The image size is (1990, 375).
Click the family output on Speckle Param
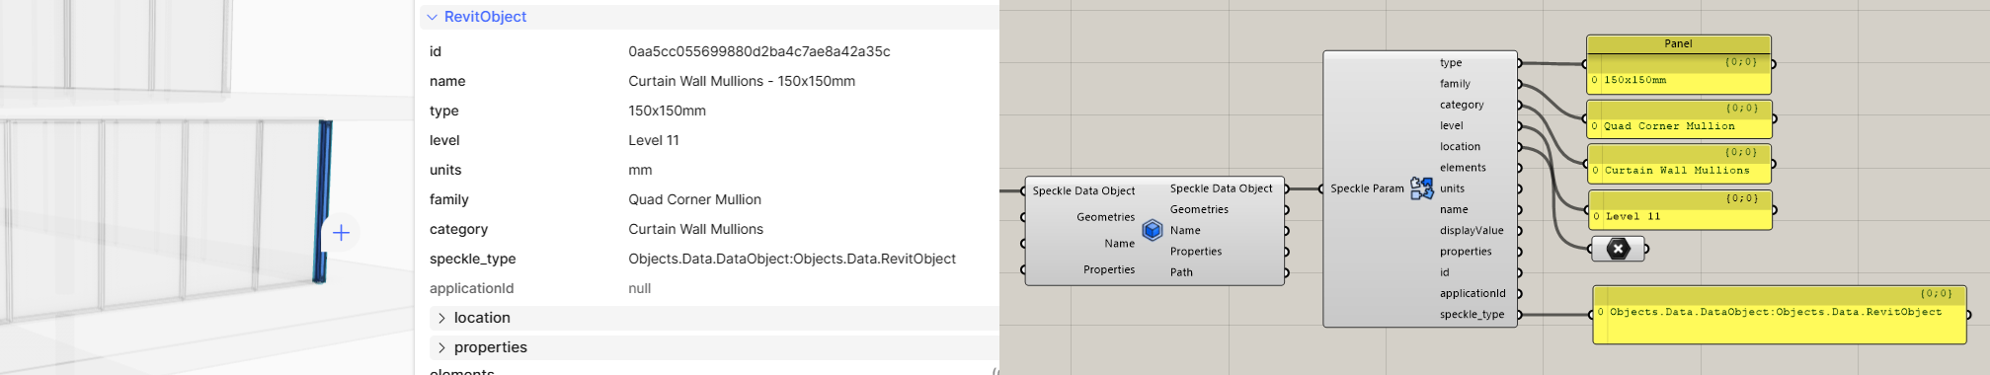pos(1455,84)
